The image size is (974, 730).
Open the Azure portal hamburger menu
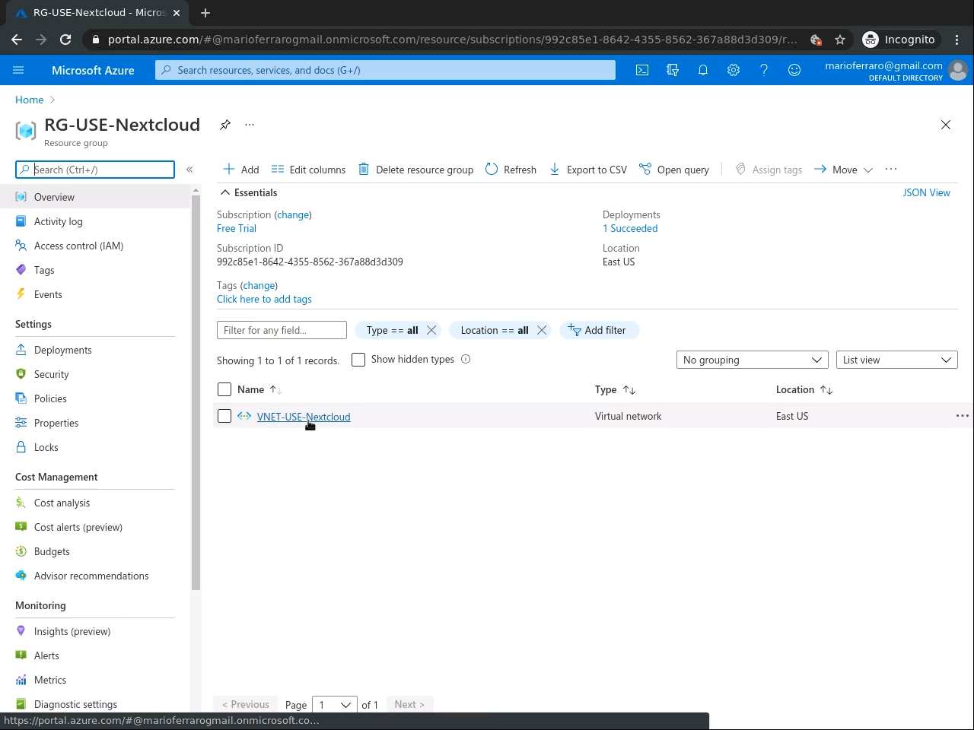[18, 70]
